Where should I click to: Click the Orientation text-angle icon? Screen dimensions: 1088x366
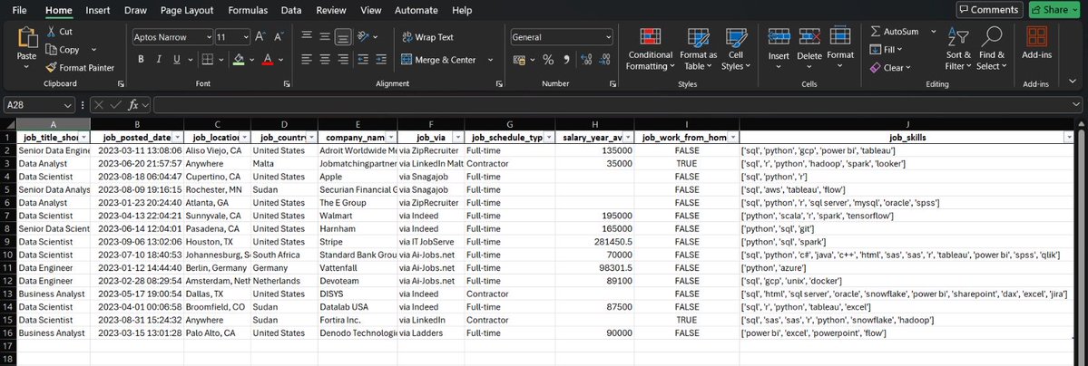point(363,37)
